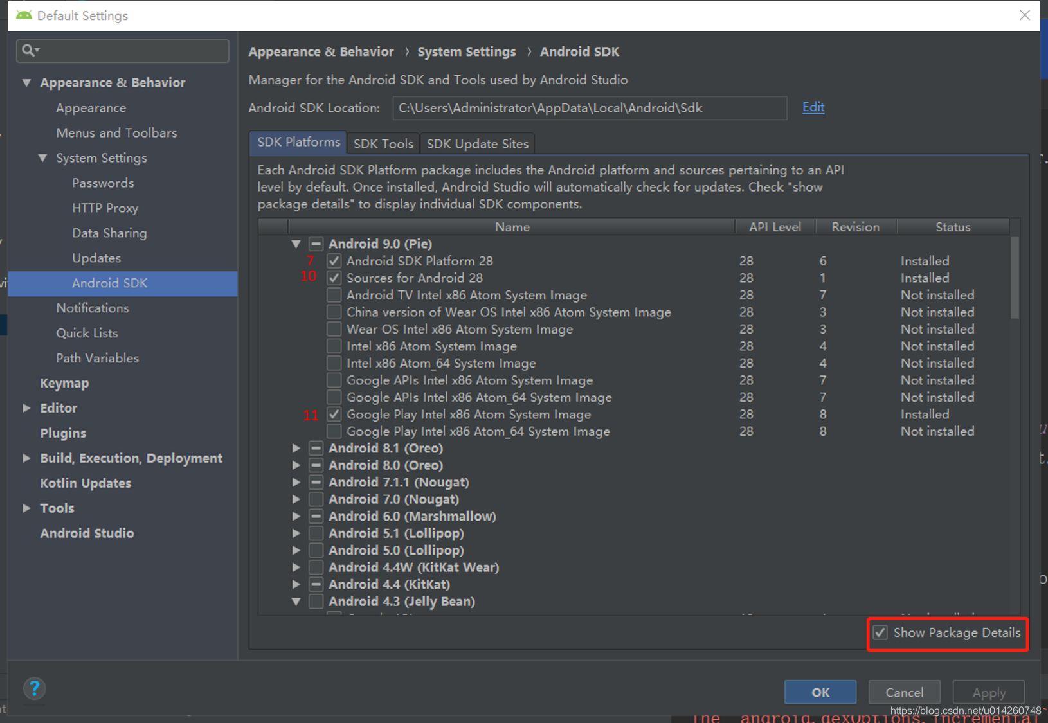This screenshot has height=723, width=1048.
Task: Expand the Android 8.1 (Oreo) group
Action: [296, 449]
